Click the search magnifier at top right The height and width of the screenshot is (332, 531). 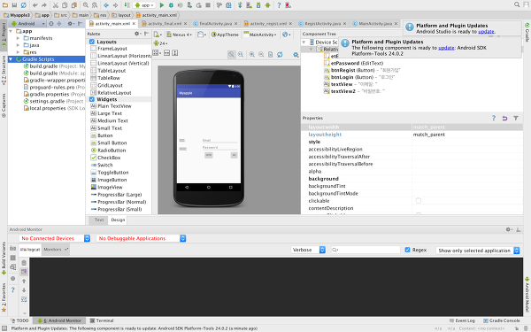tap(517, 4)
